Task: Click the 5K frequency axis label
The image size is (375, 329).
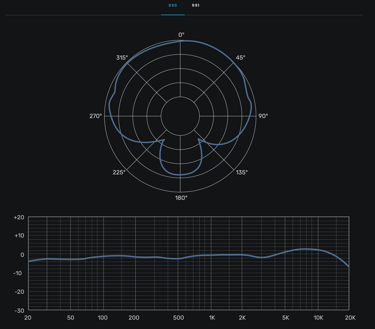Action: (x=286, y=318)
